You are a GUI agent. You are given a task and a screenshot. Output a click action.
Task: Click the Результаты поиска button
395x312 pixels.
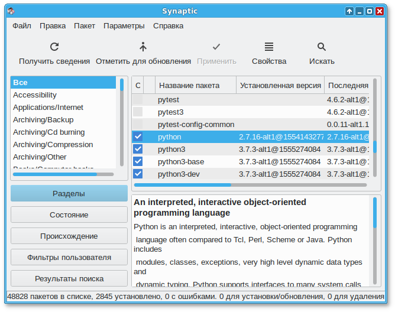(69, 278)
